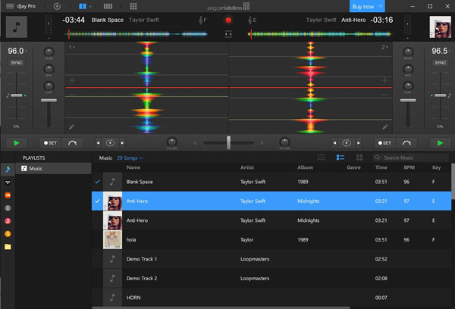Double the loop length on deck 1
Image resolution: width=455 pixels, height=309 pixels.
pos(122,143)
